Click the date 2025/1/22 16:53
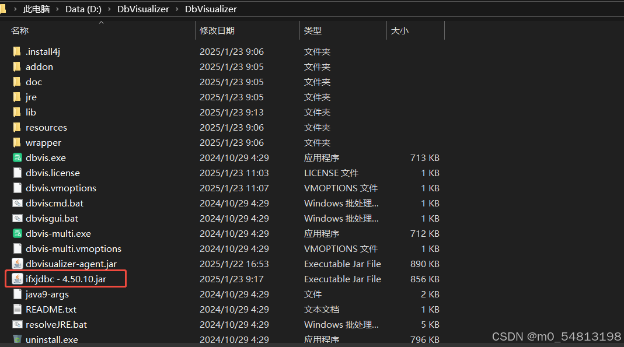The image size is (624, 347). point(234,264)
